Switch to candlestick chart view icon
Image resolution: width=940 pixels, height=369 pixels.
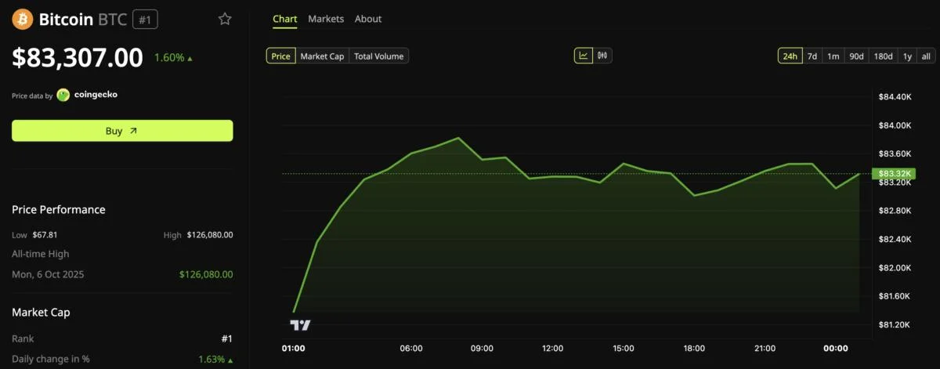(x=602, y=56)
